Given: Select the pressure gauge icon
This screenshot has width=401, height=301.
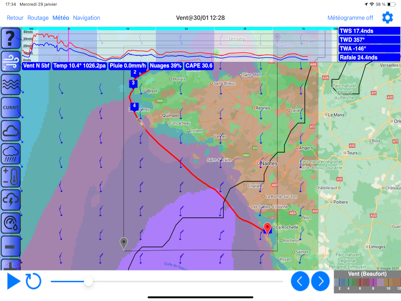Looking at the screenshot, I should point(11,223).
